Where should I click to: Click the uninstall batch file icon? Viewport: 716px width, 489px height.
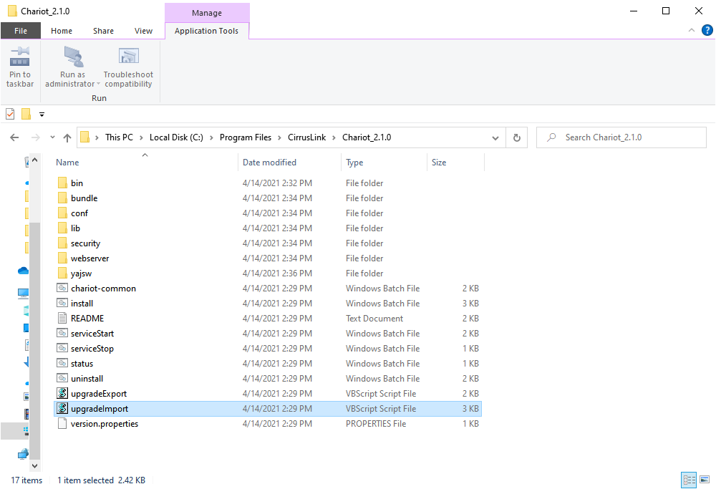pos(62,379)
